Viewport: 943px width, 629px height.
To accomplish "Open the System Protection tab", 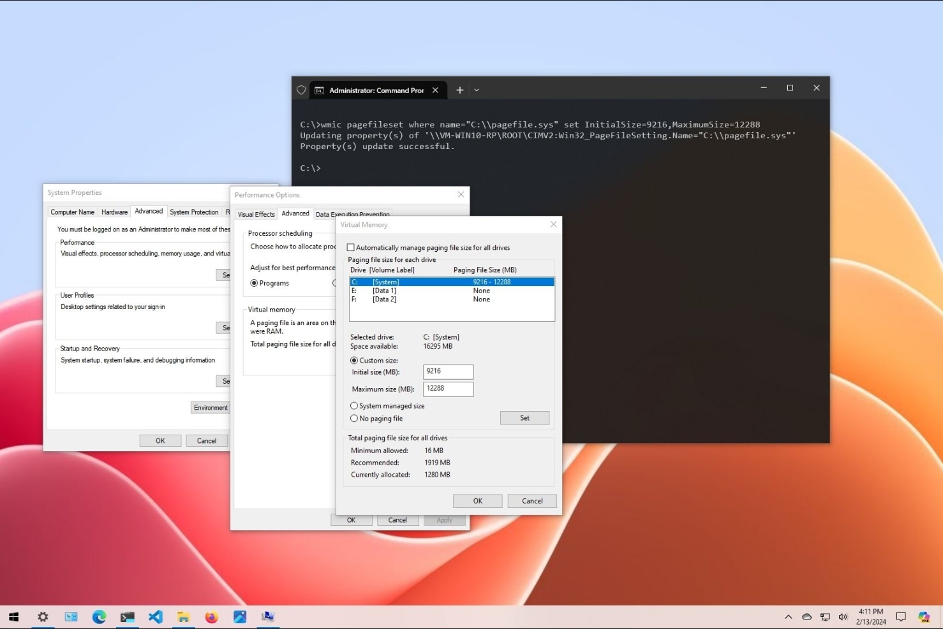I will [194, 212].
